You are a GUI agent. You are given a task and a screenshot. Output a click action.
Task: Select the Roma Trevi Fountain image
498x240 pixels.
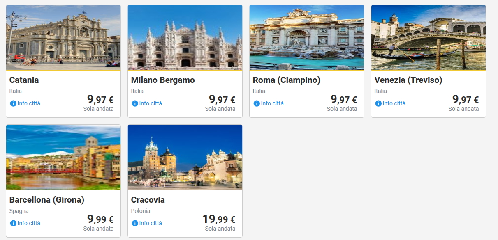307,37
